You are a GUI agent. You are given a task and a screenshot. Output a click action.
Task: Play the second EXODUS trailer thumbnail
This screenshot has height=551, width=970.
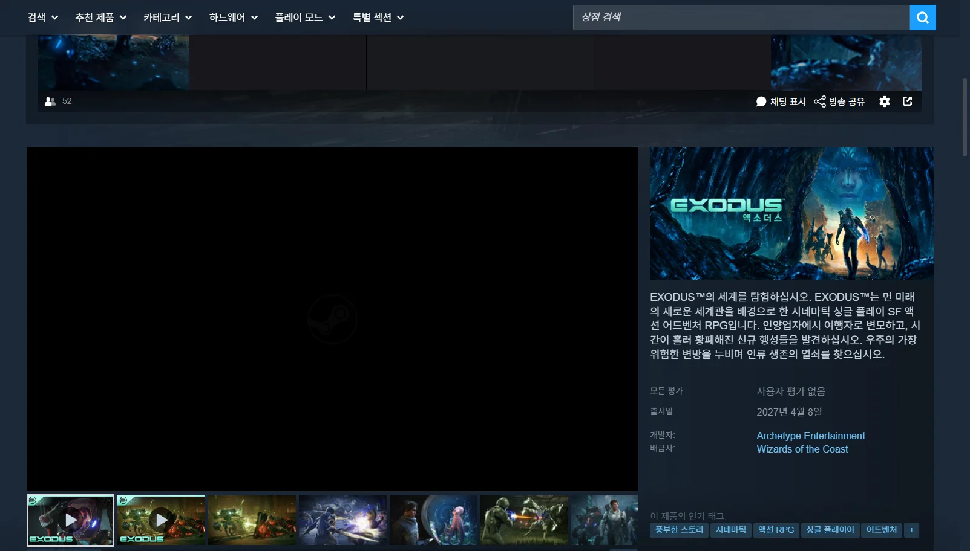pos(161,520)
